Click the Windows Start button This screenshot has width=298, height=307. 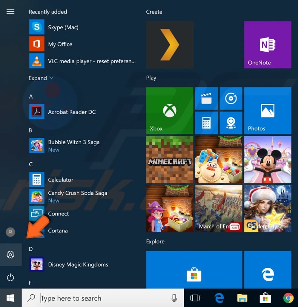click(x=11, y=298)
